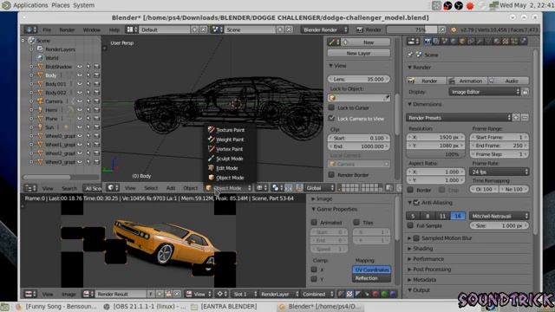
Task: Select anti-aliasing sample count 8
Action: pos(428,216)
